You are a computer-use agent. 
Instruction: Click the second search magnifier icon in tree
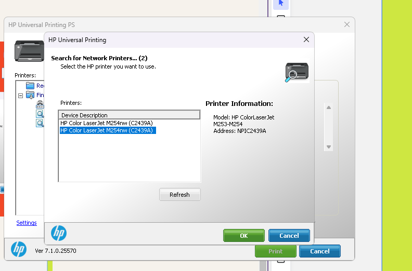tap(40, 123)
